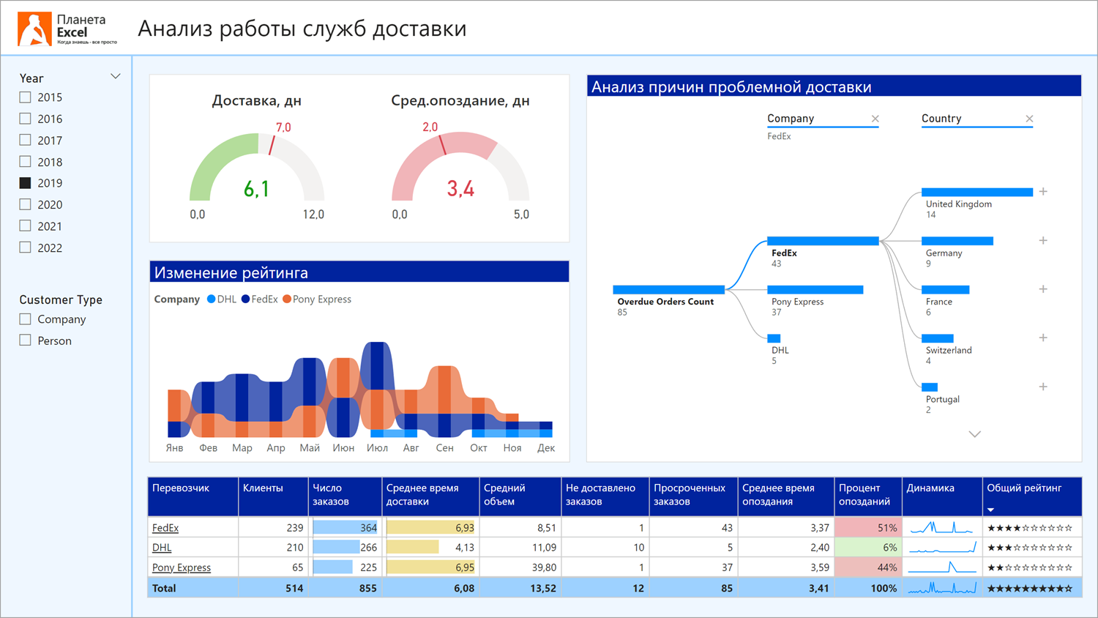Select Switzerland bar in tree
This screenshot has width=1098, height=618.
[938, 338]
